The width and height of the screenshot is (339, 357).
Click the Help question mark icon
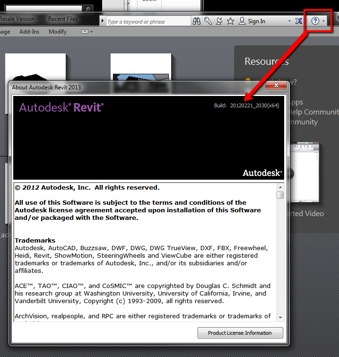click(x=315, y=21)
